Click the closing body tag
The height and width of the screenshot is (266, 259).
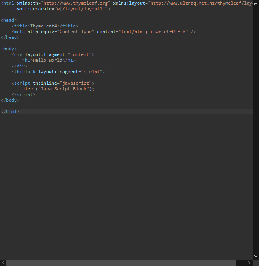tap(10, 100)
